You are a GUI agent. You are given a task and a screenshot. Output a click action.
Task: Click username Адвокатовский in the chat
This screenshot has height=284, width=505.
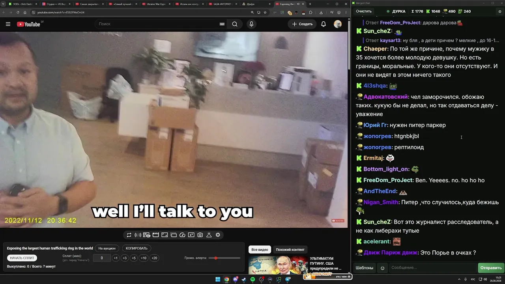(386, 97)
